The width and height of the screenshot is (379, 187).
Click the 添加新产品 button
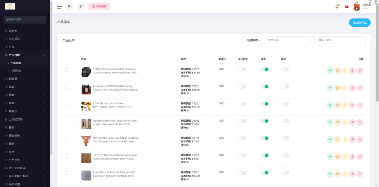tap(359, 23)
